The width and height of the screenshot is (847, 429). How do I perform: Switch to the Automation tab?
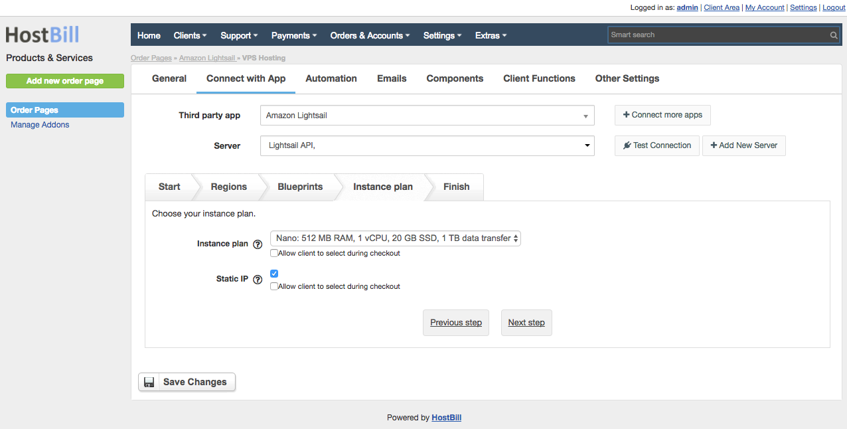click(331, 78)
